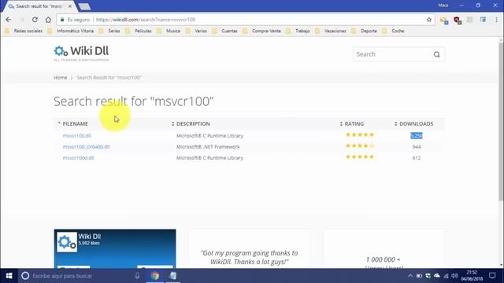Click the yellow extension icon in toolbar
The width and height of the screenshot is (504, 283).
coord(444,20)
